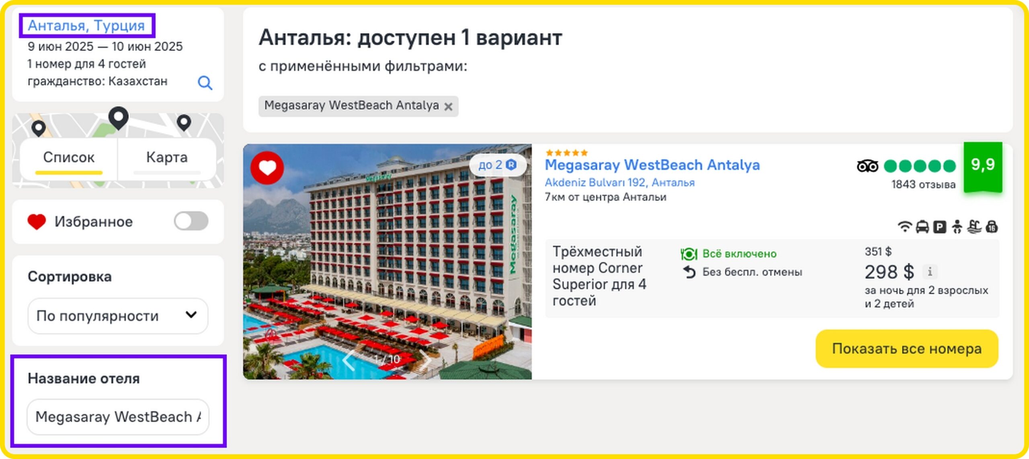Show next hotel photo arrow

click(x=425, y=359)
